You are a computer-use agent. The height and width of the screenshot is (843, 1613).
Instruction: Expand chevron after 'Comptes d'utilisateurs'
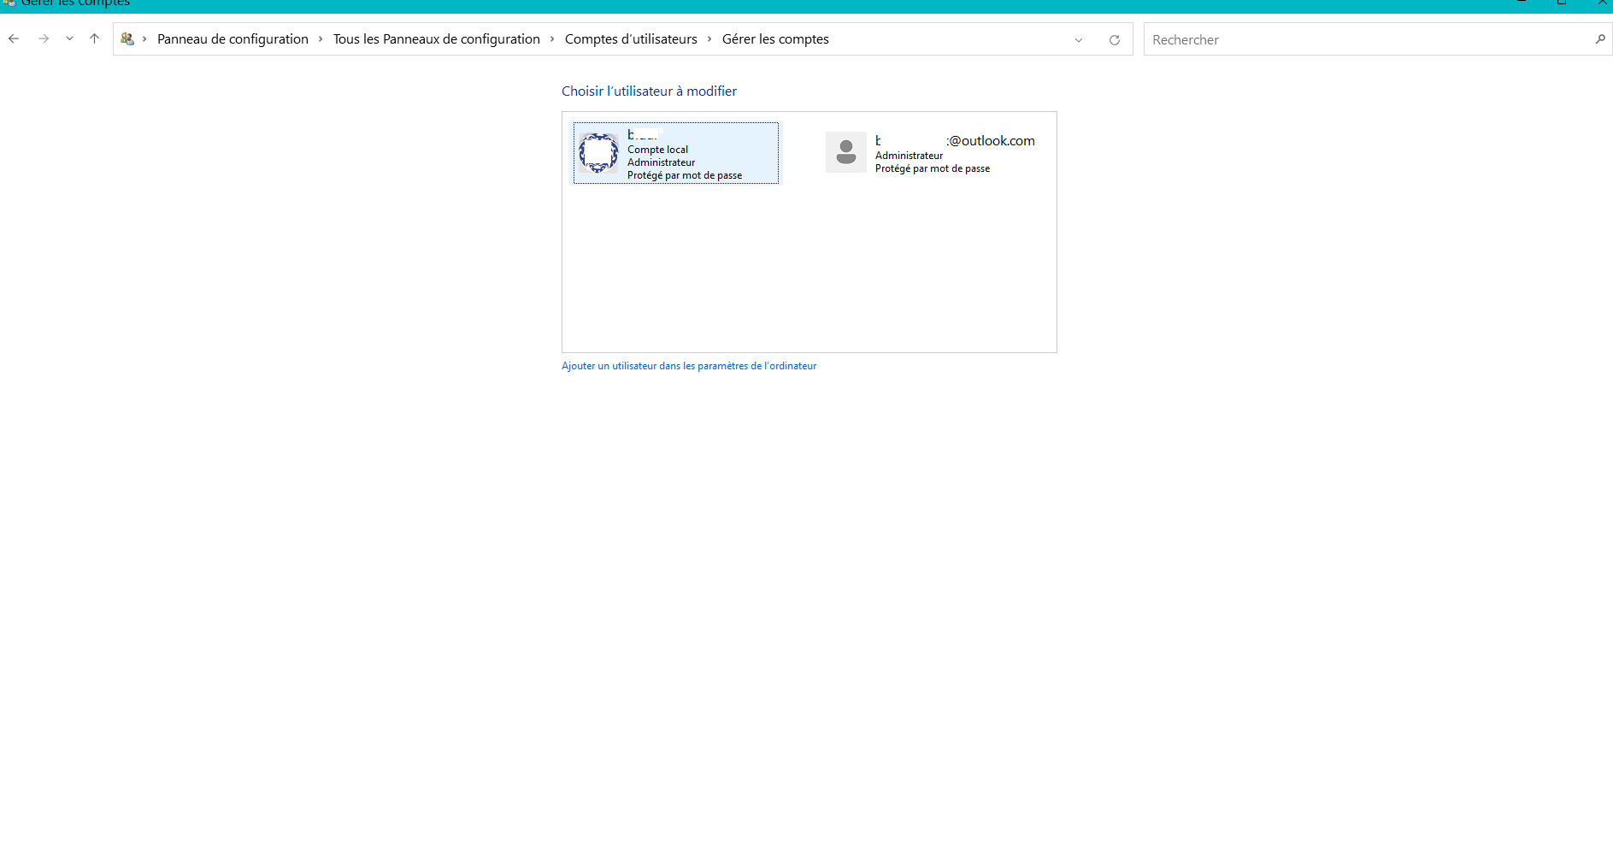[x=709, y=38]
